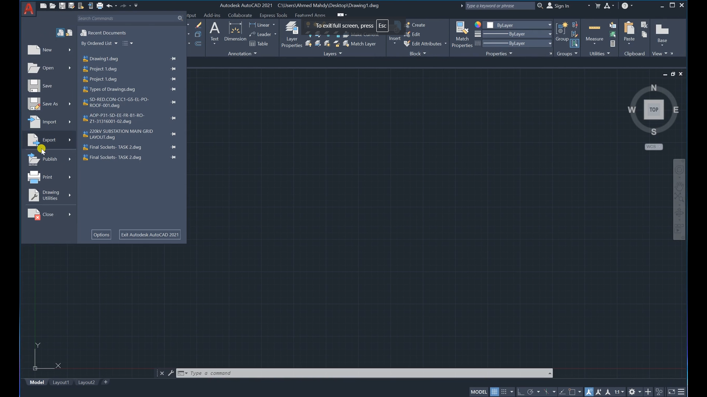Select the Text tool
This screenshot has height=397, width=707.
(214, 33)
